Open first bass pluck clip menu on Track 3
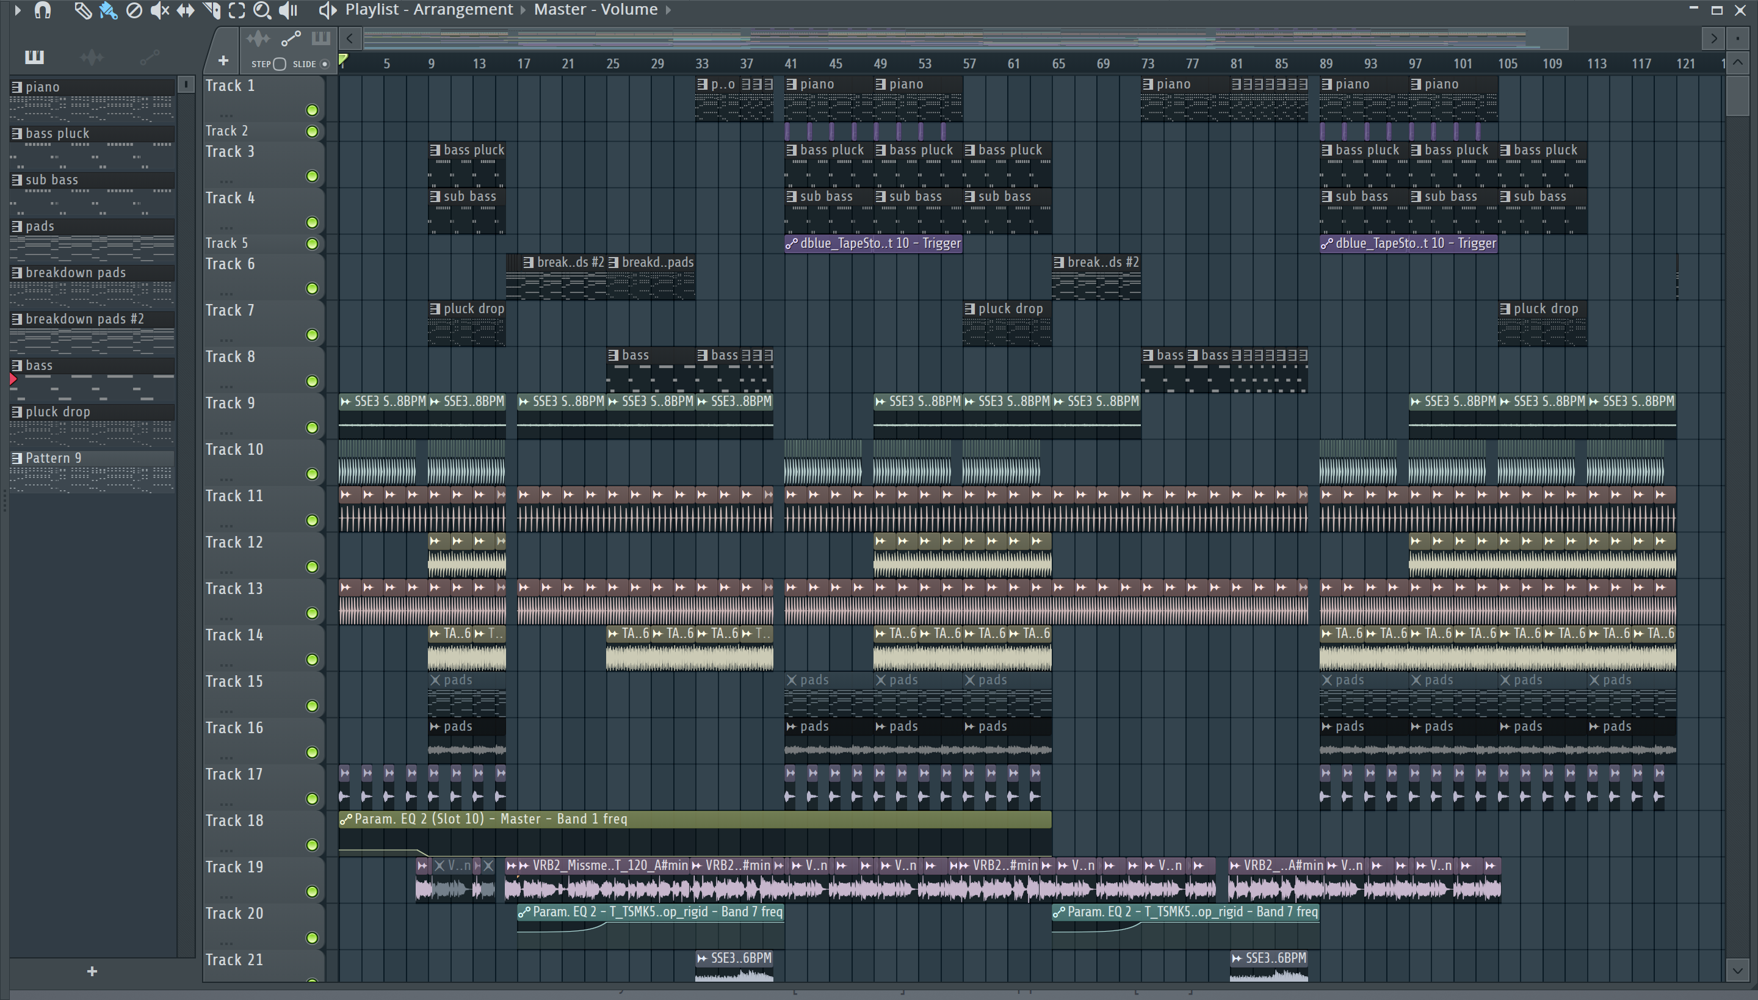 pos(435,150)
